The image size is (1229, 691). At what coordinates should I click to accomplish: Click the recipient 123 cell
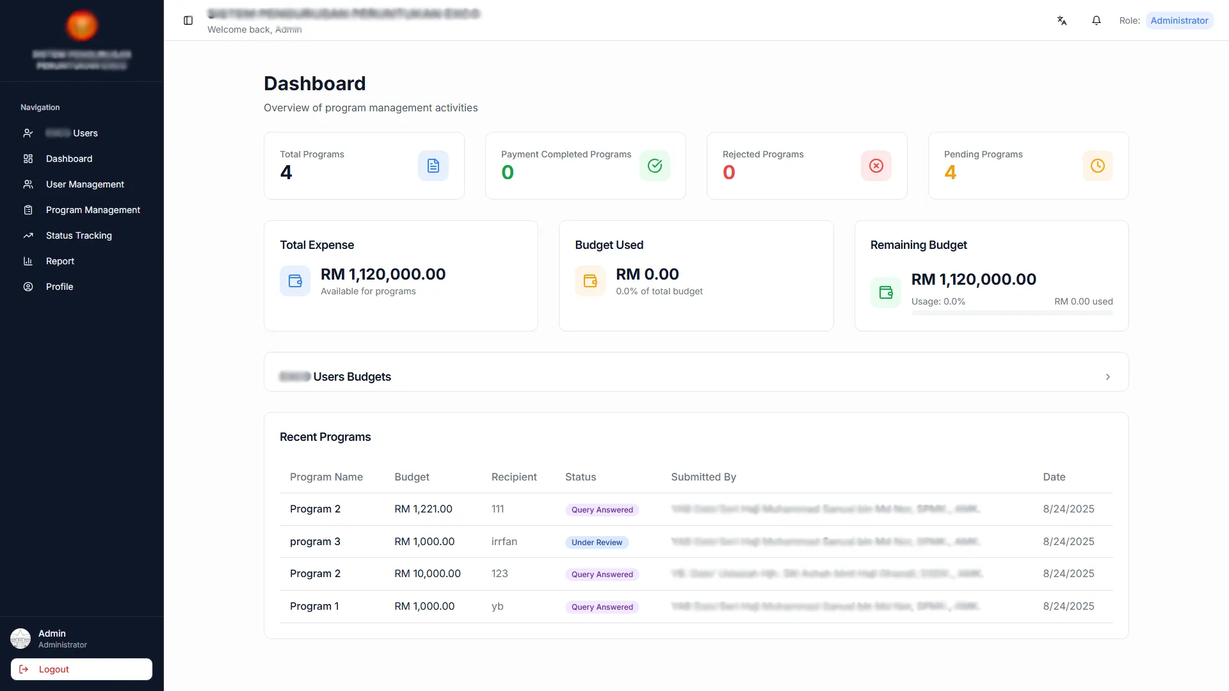point(500,573)
